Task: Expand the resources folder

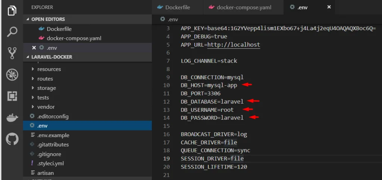Action: tap(87, 69)
